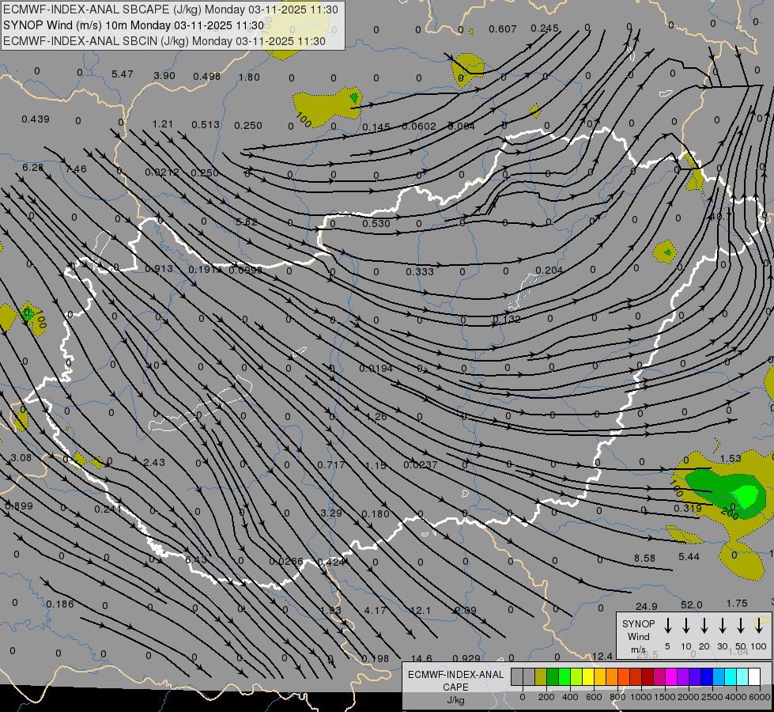The image size is (774, 712).
Task: Click the grid value 0.607
Action: [503, 29]
